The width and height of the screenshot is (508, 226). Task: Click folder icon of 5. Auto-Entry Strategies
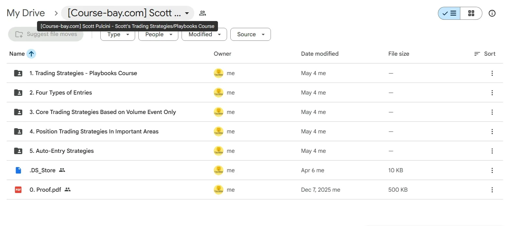click(18, 151)
